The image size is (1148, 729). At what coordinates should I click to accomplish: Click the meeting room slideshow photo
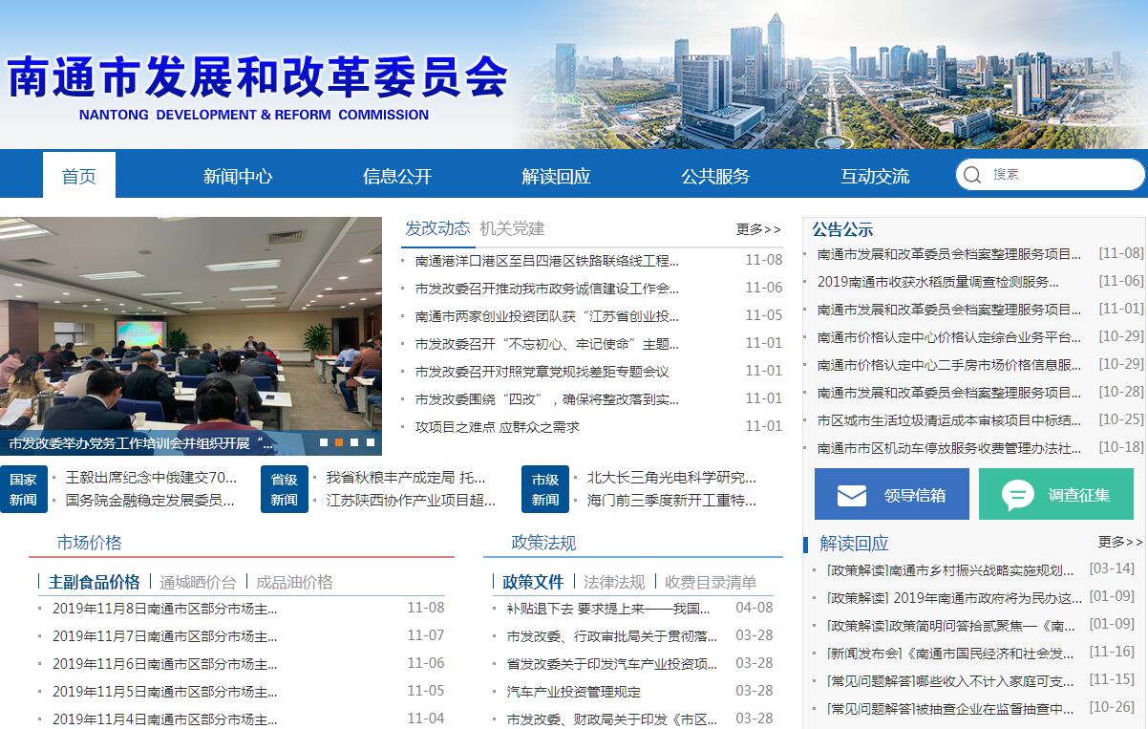point(191,325)
